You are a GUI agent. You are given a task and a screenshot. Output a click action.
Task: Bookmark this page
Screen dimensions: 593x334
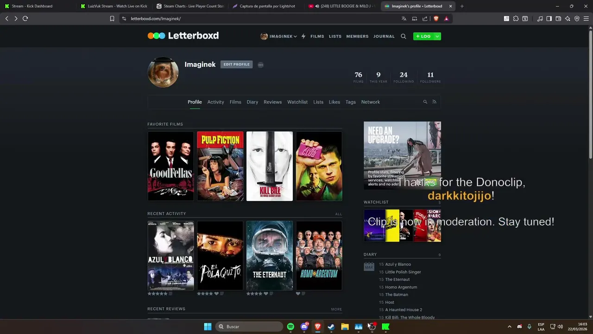point(112,19)
